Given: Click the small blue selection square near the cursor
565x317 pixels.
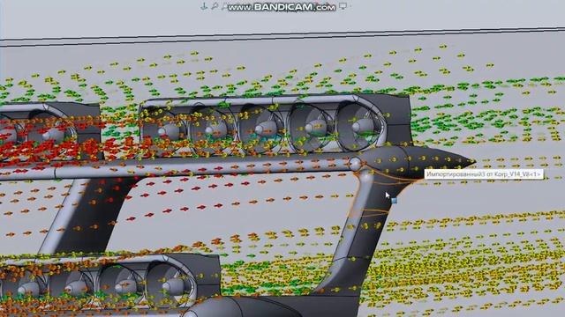Looking at the screenshot, I should [x=395, y=201].
